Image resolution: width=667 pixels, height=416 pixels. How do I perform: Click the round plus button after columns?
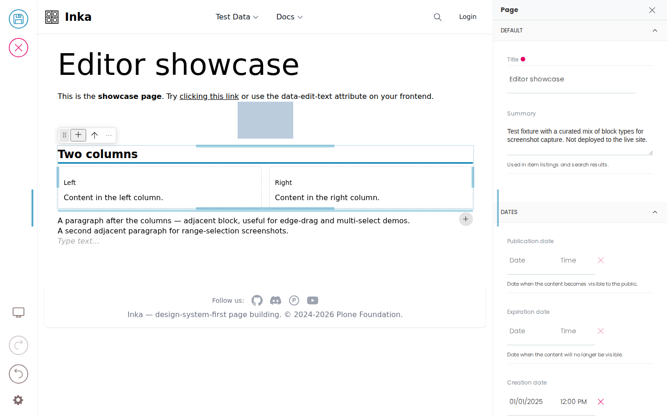point(466,219)
